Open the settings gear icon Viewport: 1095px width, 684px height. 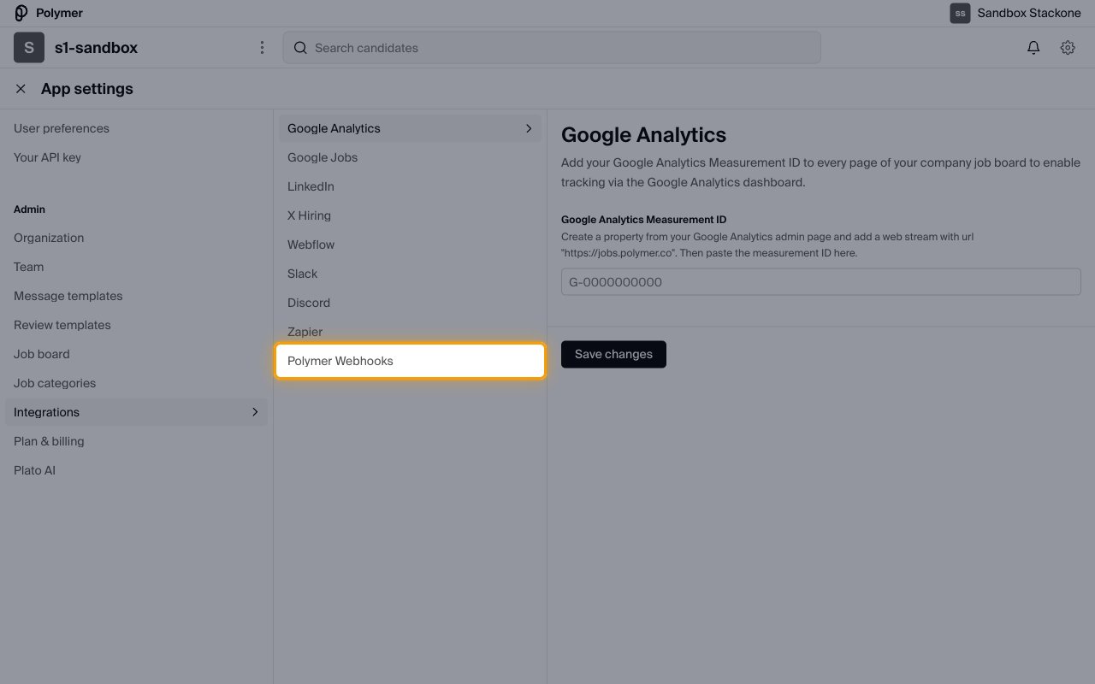(1068, 48)
